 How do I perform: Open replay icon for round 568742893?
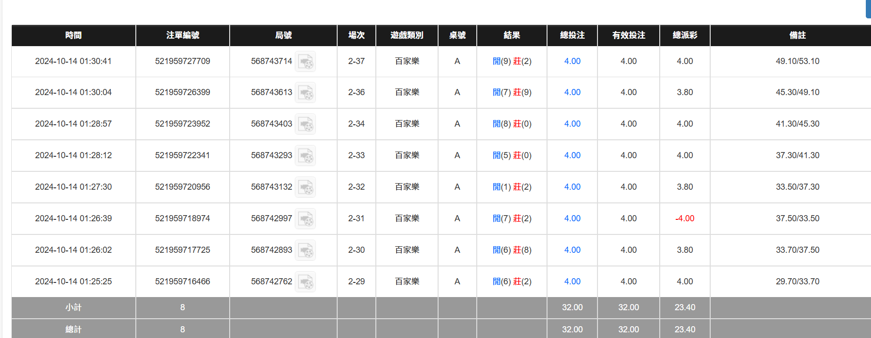[x=305, y=250]
